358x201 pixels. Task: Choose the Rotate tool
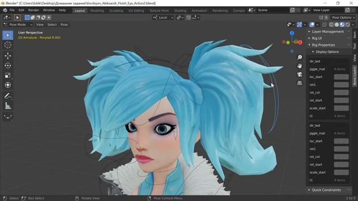(8, 66)
